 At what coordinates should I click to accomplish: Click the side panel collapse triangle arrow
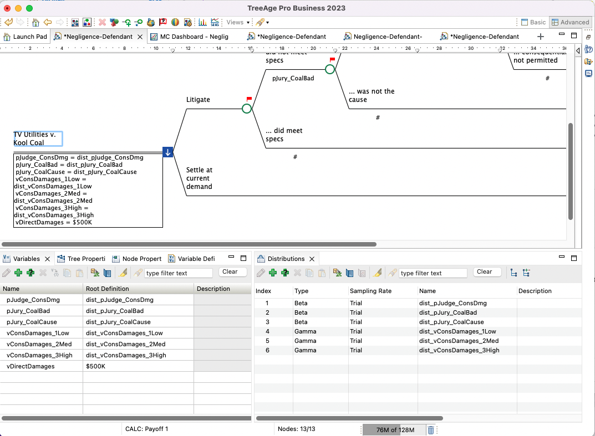[x=578, y=50]
